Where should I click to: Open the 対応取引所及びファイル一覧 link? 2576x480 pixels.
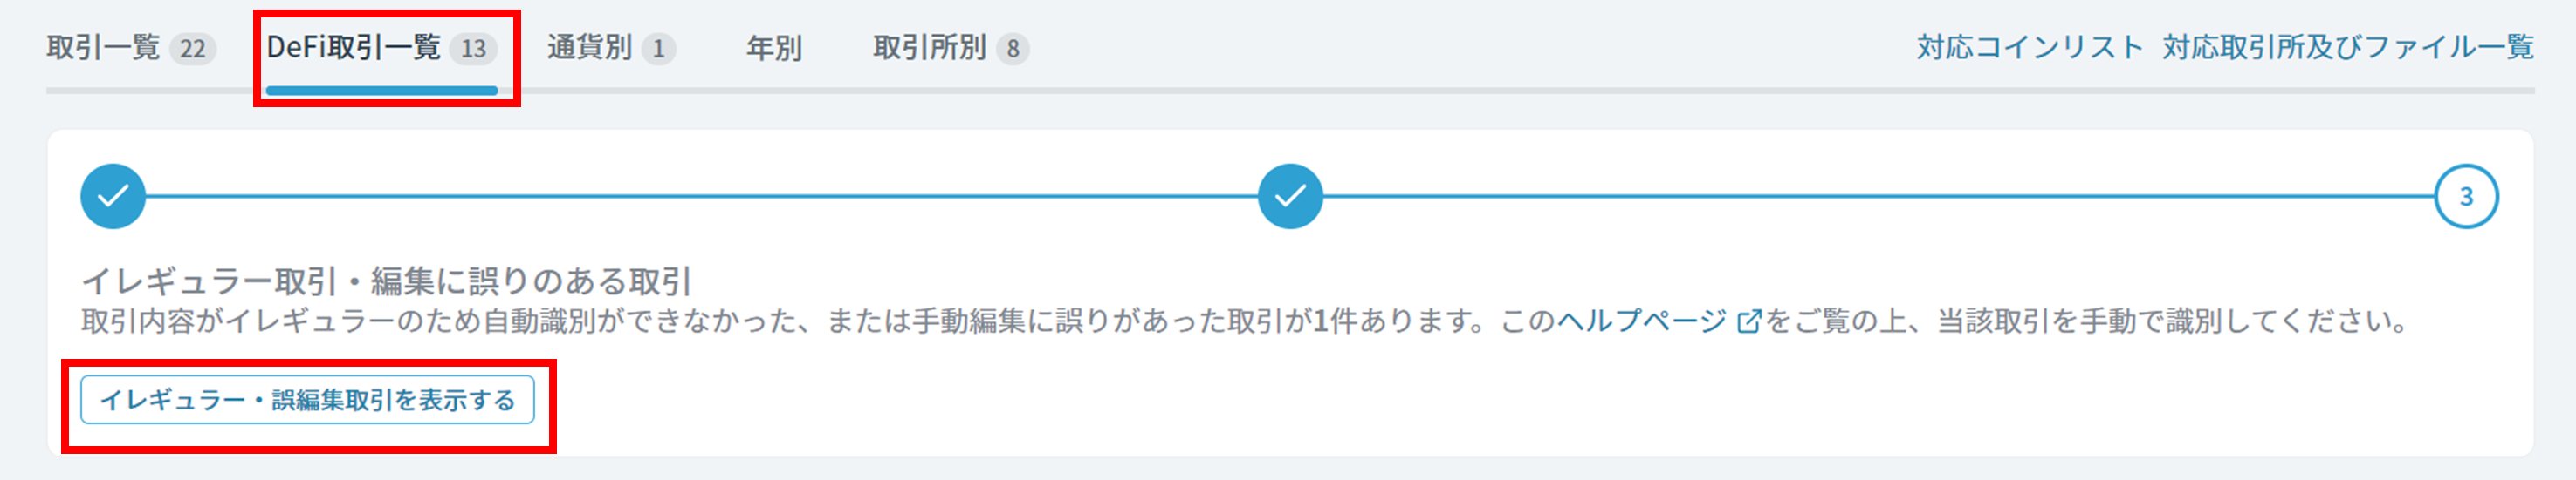(x=2348, y=47)
